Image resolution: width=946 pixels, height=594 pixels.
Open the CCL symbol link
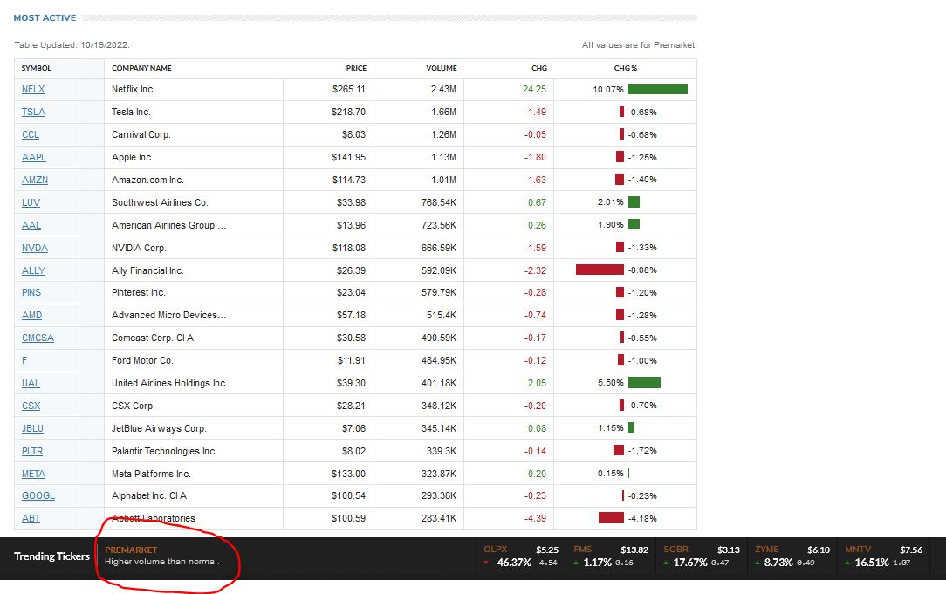31,134
